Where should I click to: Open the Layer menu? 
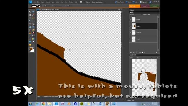point(53,2)
